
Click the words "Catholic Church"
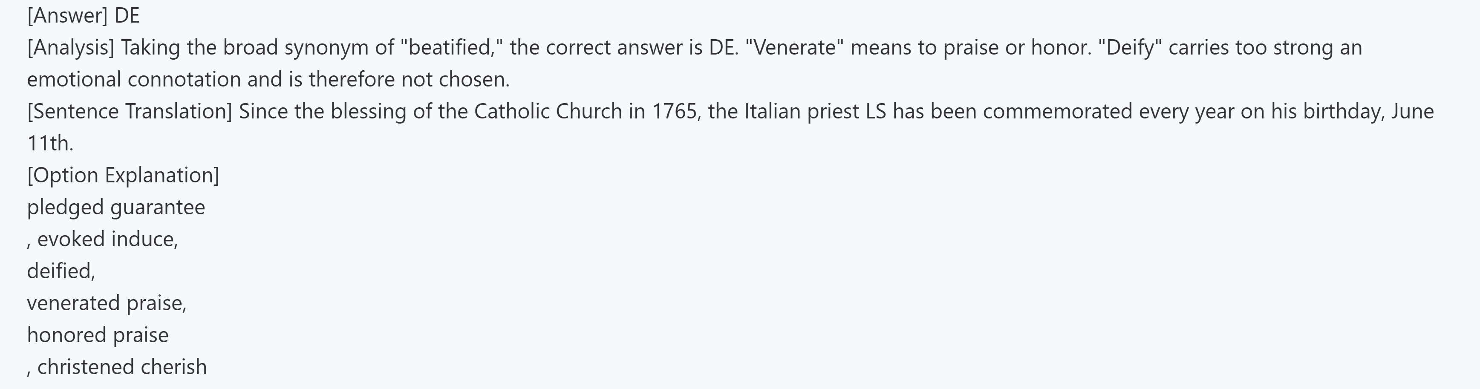pos(548,111)
